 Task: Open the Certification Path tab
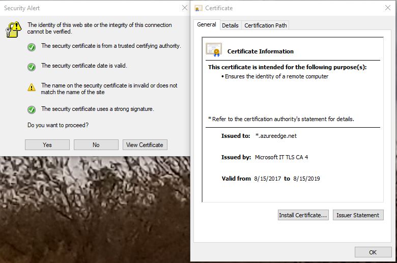point(266,25)
